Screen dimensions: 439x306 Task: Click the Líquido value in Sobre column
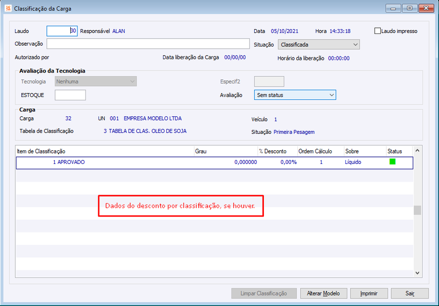pyautogui.click(x=353, y=162)
